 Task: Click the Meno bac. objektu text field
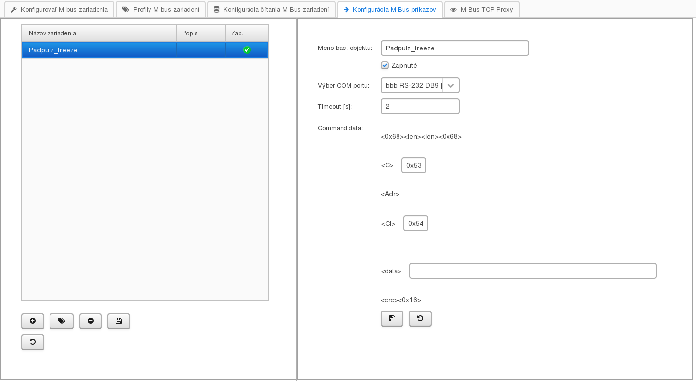(454, 48)
